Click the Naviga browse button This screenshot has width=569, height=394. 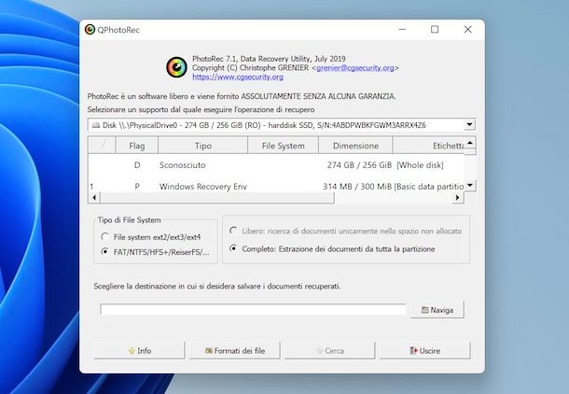point(437,310)
